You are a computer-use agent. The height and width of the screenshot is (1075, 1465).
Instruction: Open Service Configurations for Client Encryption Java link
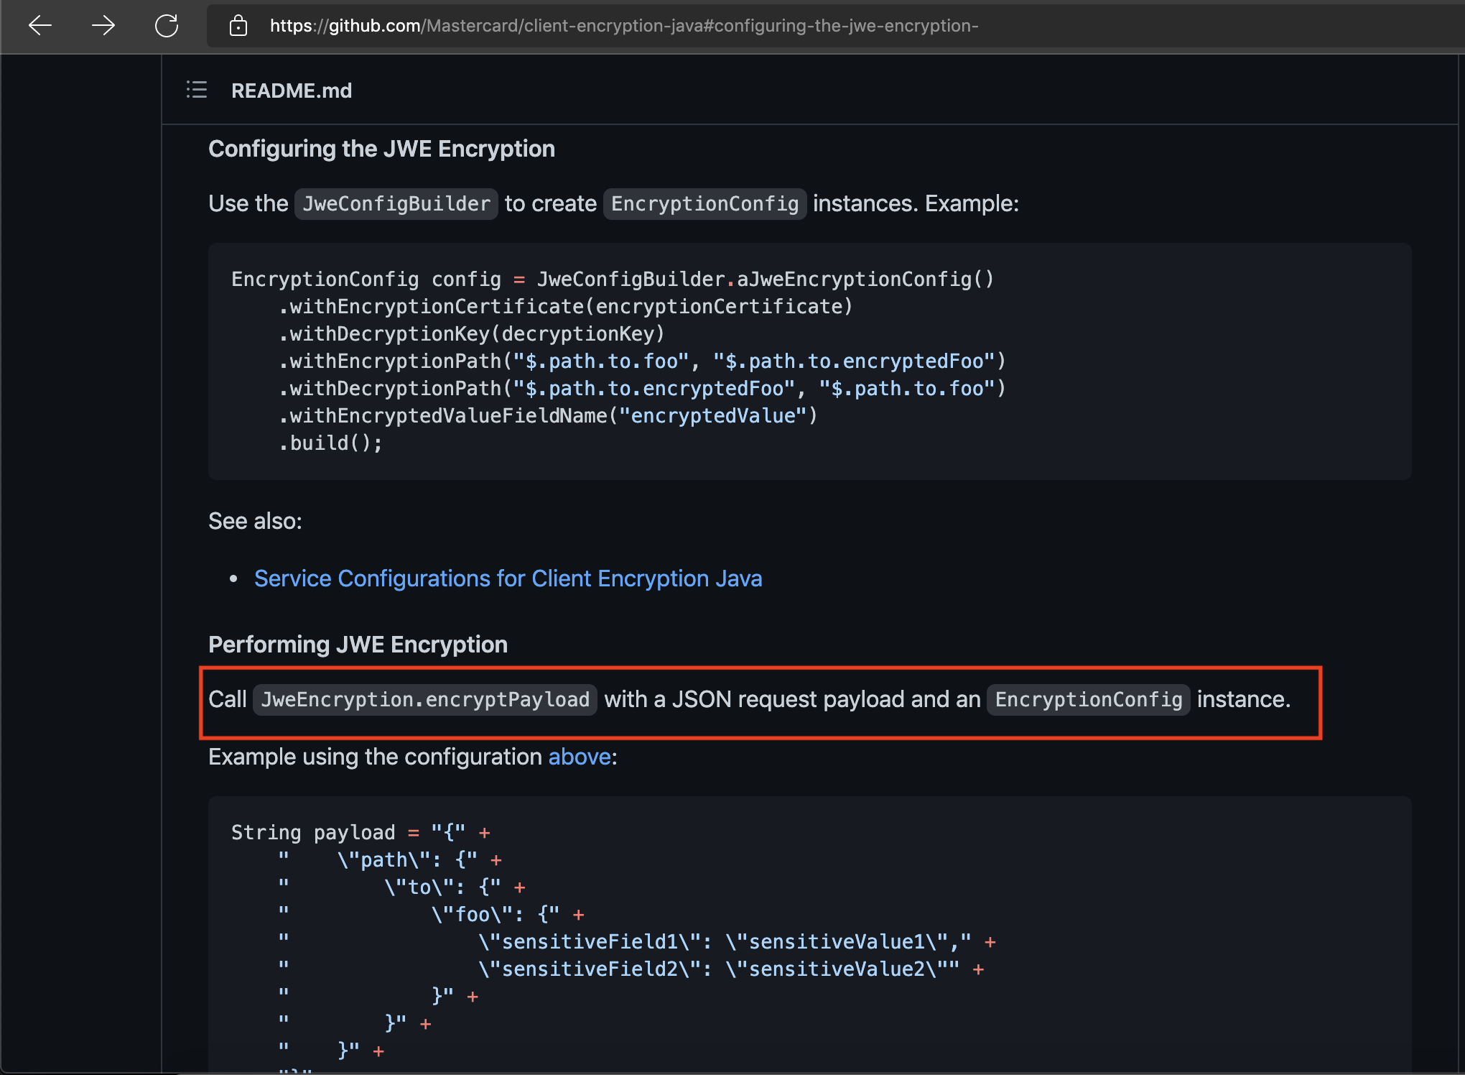[x=508, y=578]
